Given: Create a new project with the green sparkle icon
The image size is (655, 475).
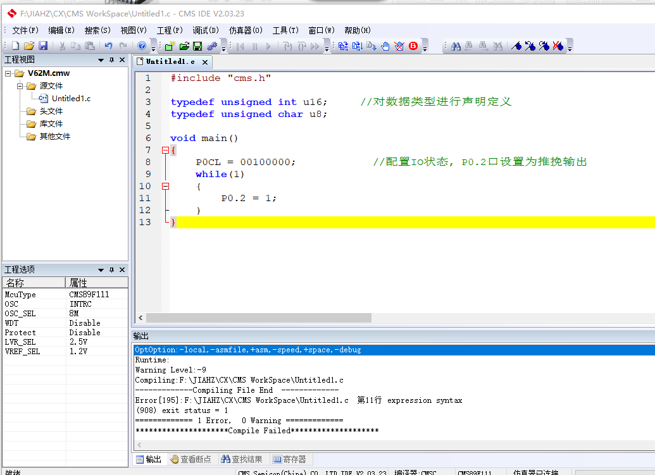Looking at the screenshot, I should (170, 46).
